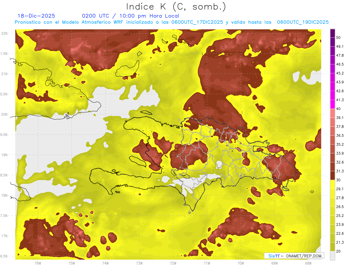Select the legend value "49.1"
346x267 pixels.
(340, 47)
